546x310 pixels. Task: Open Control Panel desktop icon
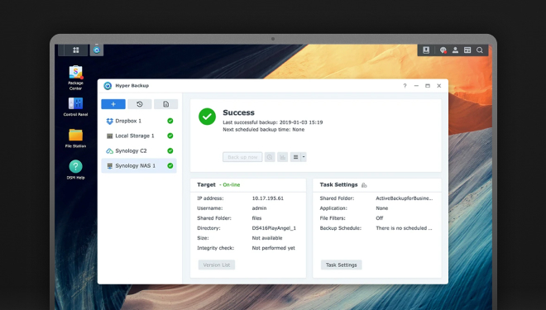click(x=75, y=107)
